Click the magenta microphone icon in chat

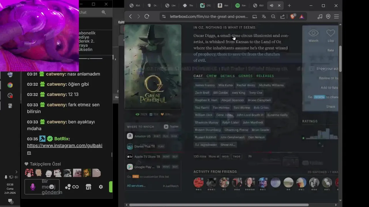pyautogui.click(x=33, y=187)
